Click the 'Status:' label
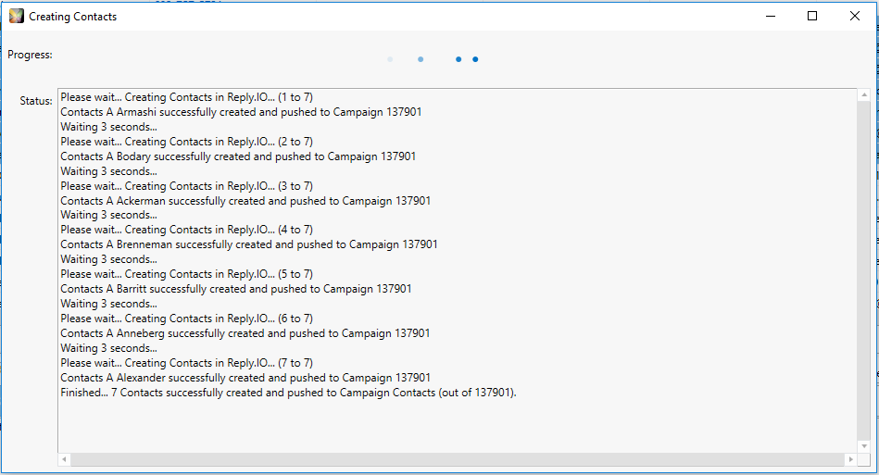Screen dimensions: 879x475 point(36,101)
